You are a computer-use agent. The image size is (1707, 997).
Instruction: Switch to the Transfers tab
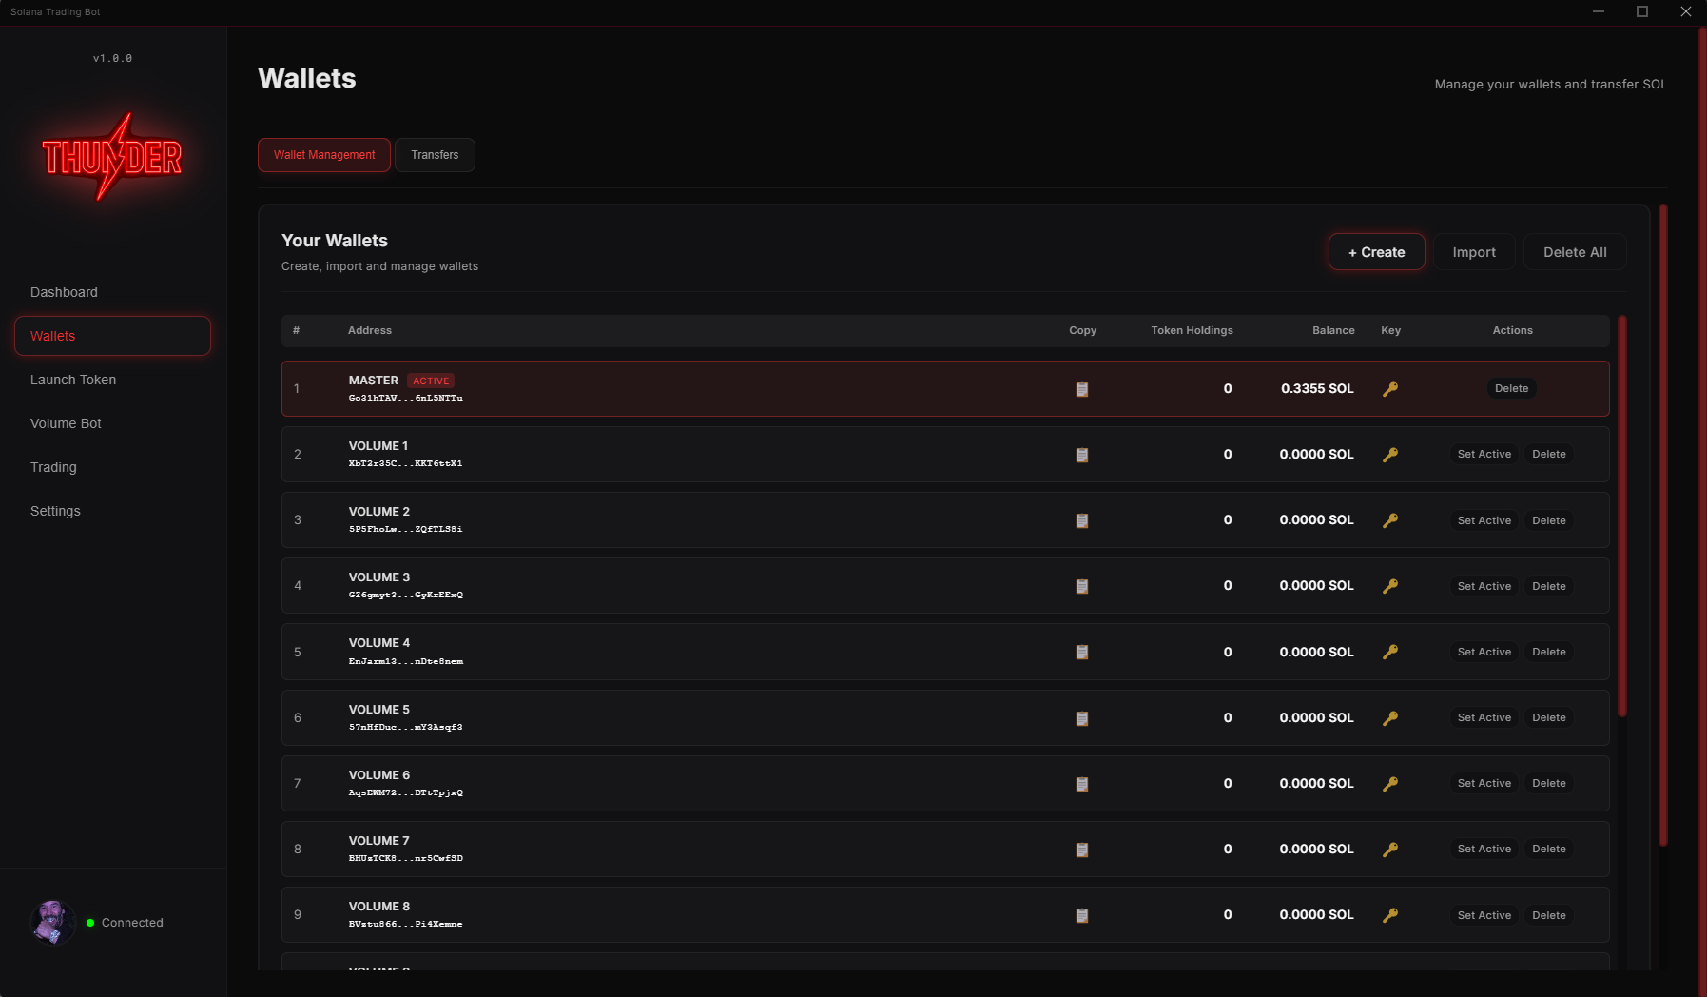click(x=435, y=154)
